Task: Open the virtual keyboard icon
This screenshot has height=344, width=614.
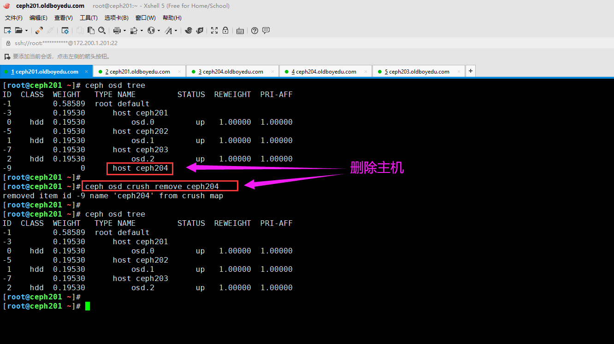Action: [x=240, y=31]
